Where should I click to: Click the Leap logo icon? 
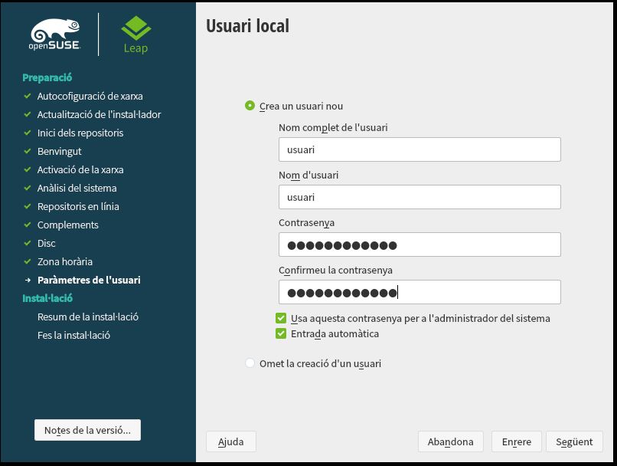(135, 29)
